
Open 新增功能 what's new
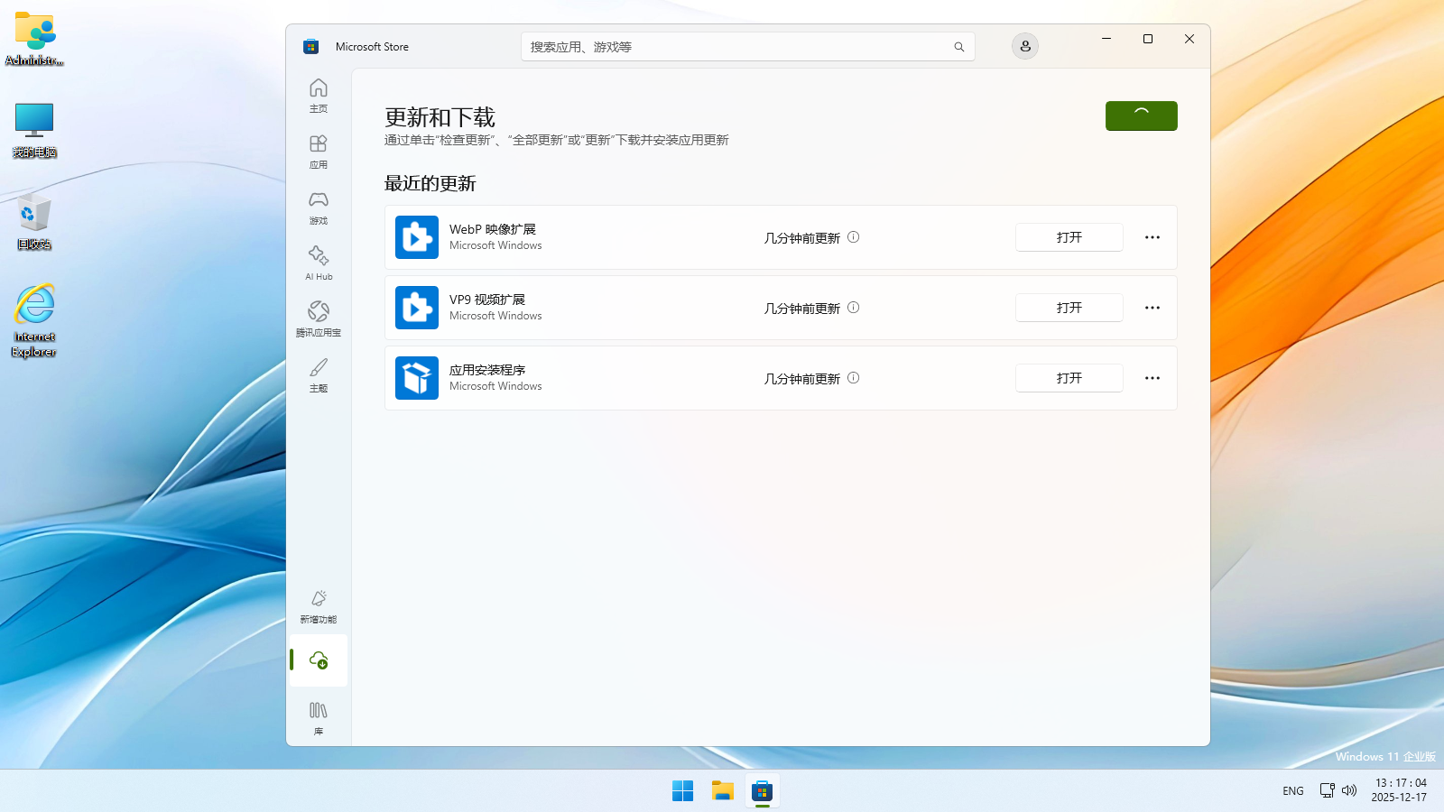tap(319, 606)
